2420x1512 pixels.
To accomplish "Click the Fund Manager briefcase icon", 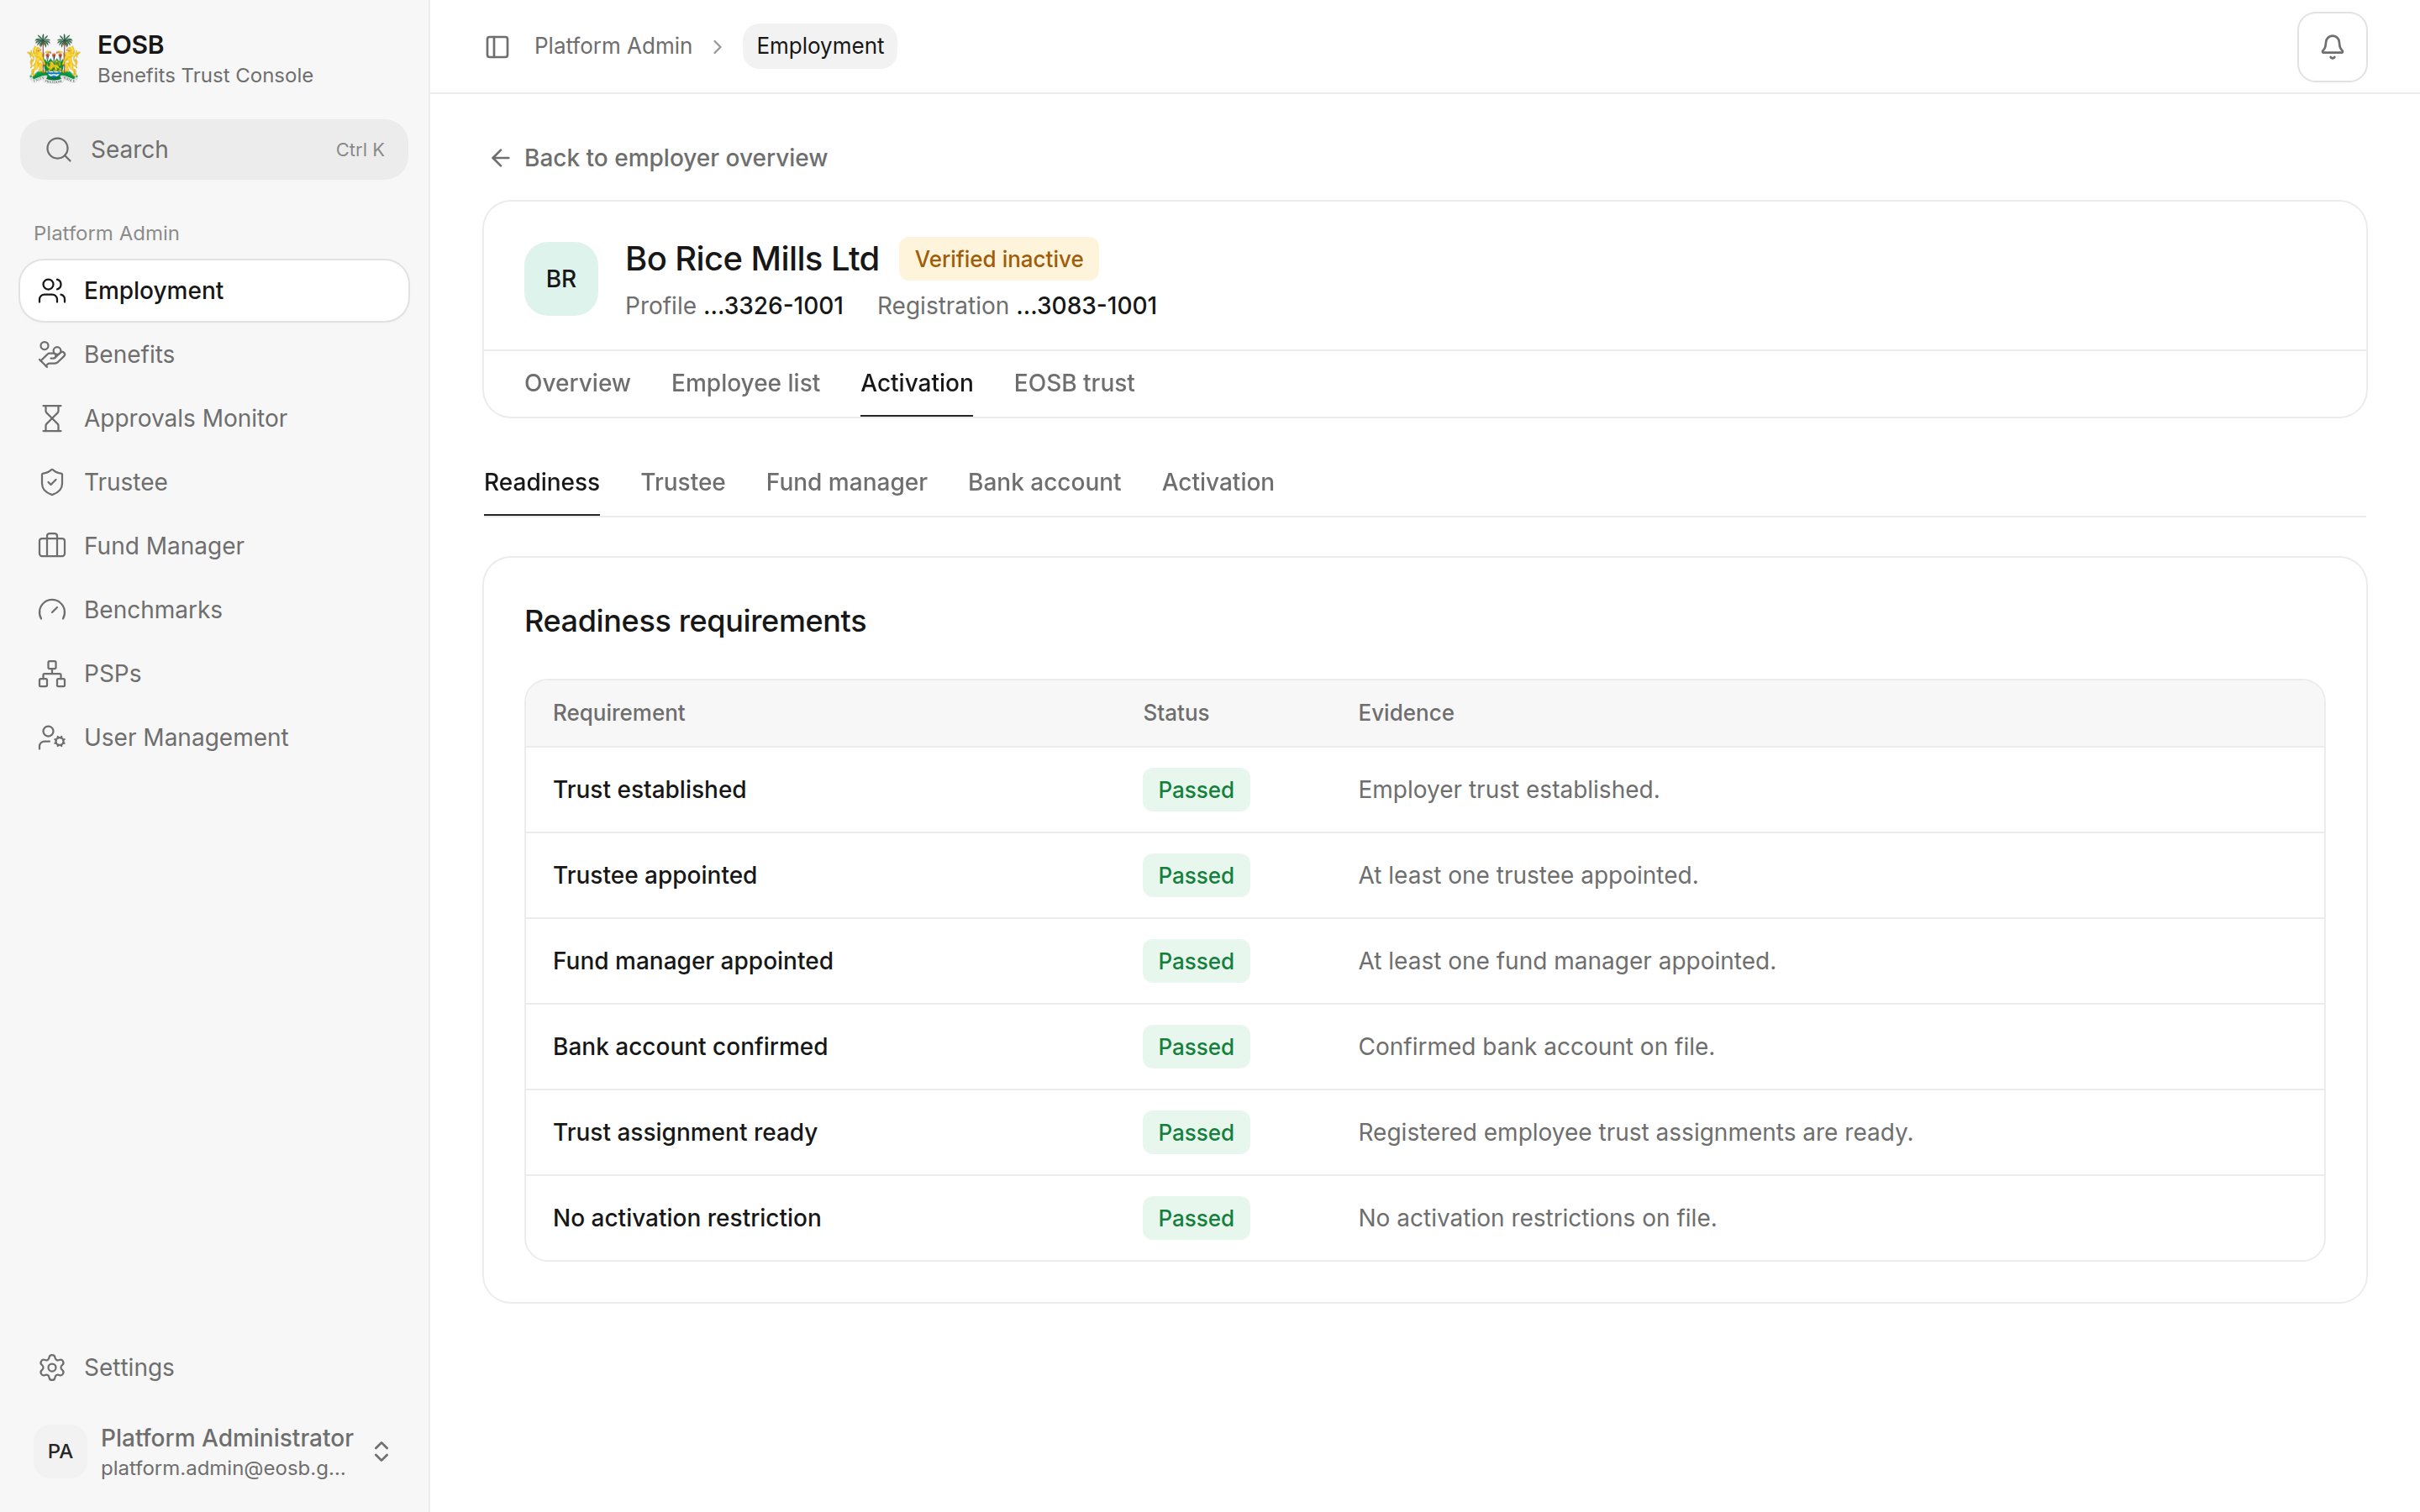I will 52,546.
